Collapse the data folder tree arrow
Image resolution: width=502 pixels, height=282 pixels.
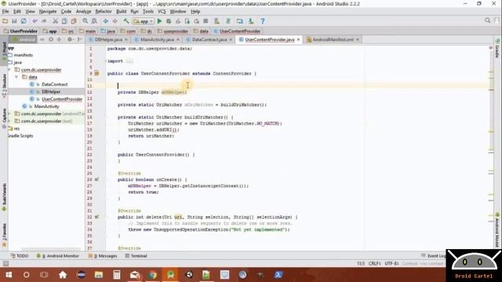click(16, 77)
